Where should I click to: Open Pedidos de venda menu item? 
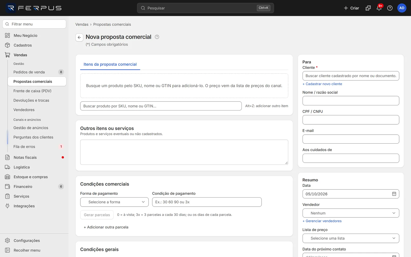point(37,72)
